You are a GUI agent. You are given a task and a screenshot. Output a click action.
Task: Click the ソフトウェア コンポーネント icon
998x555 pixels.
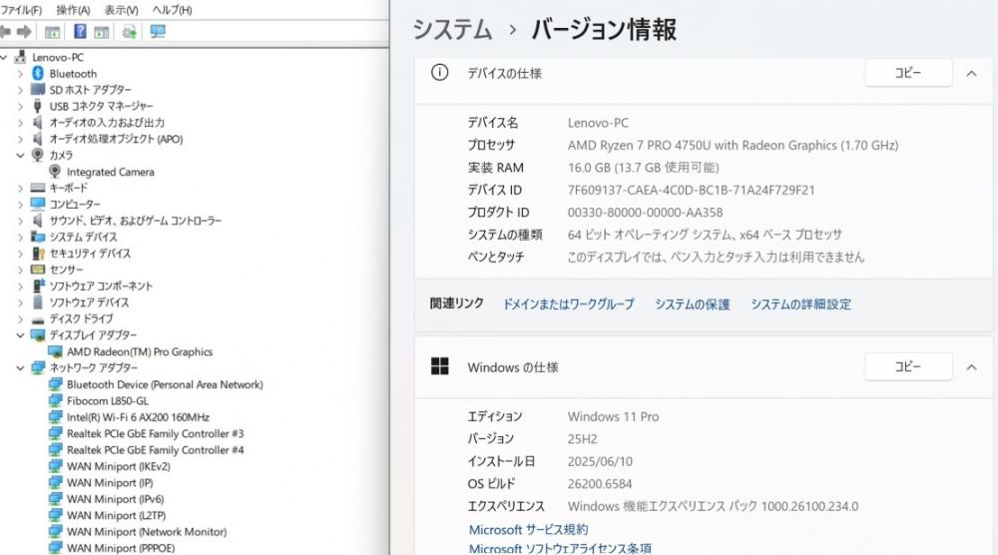tap(38, 285)
